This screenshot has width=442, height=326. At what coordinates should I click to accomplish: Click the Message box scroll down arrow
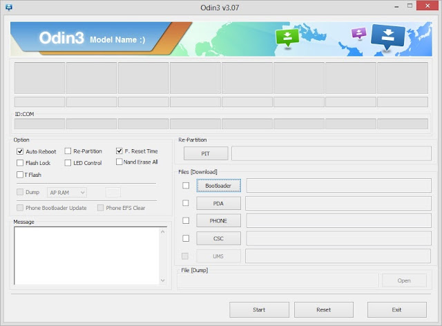(163, 280)
